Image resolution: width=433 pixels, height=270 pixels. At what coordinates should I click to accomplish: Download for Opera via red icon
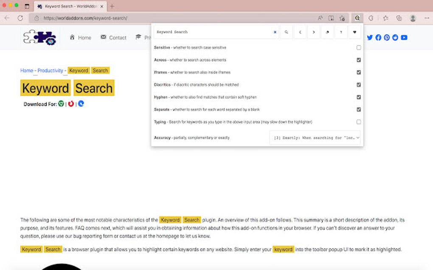click(71, 104)
